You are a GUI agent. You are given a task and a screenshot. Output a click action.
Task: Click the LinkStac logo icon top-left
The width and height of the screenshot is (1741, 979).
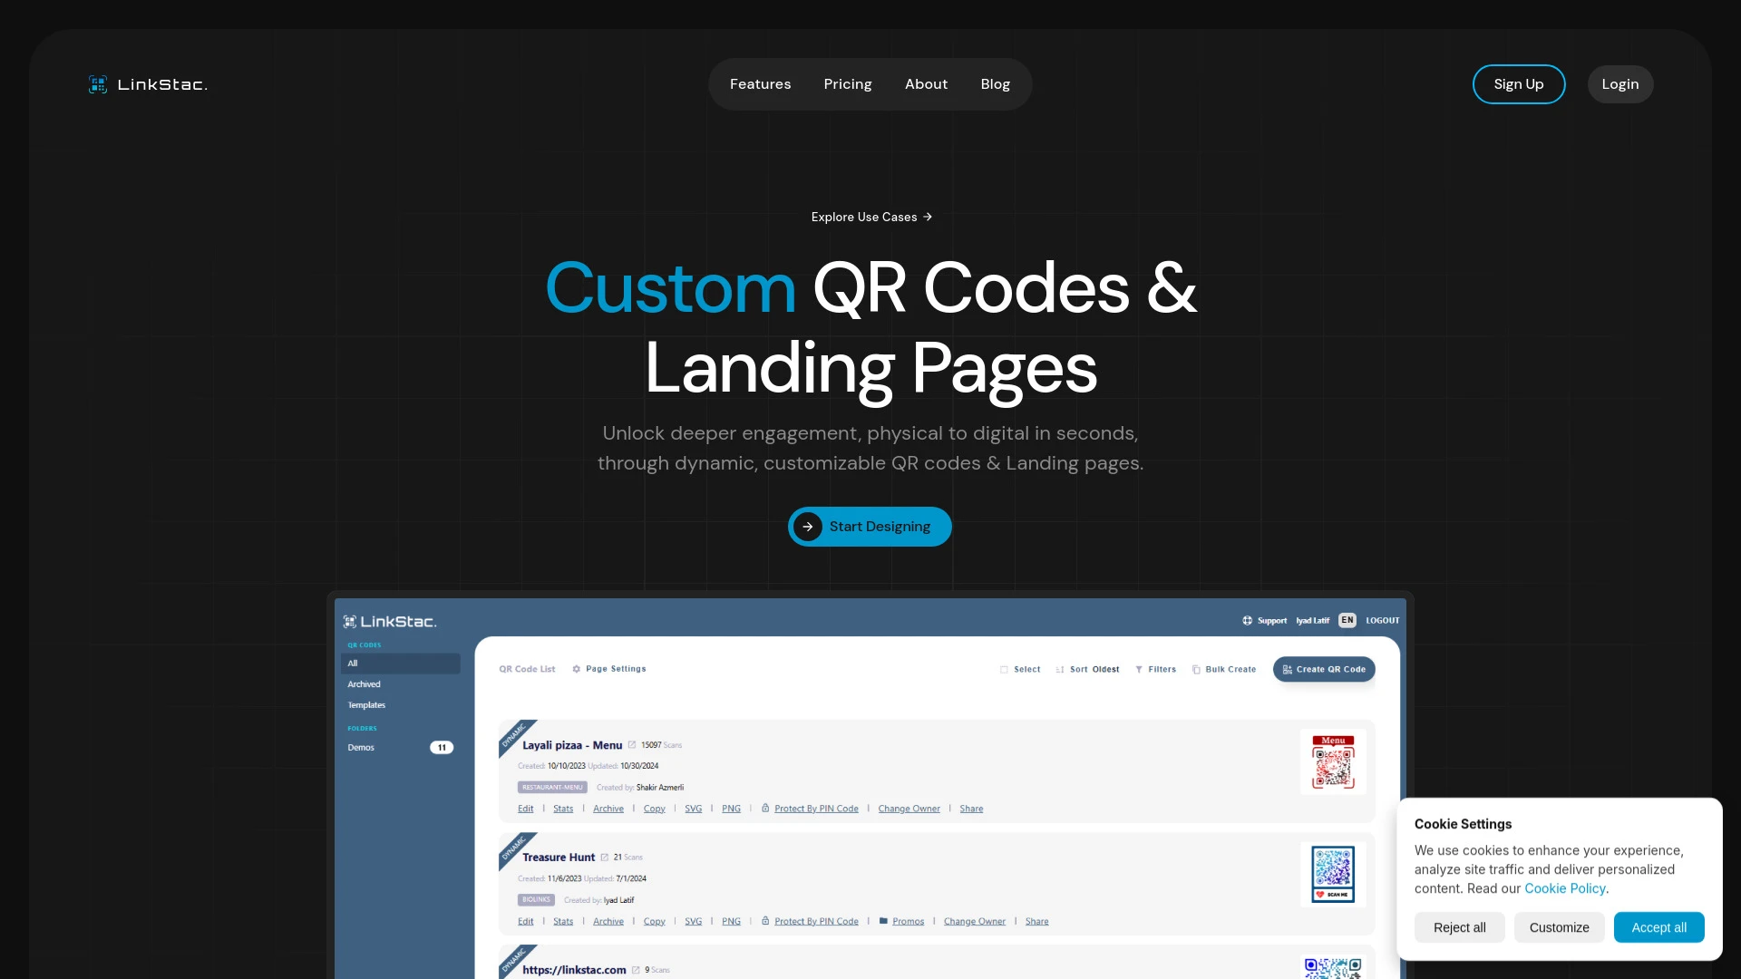pyautogui.click(x=99, y=83)
